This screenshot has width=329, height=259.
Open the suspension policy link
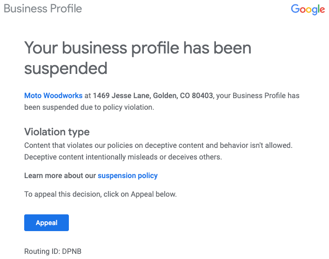tap(128, 176)
